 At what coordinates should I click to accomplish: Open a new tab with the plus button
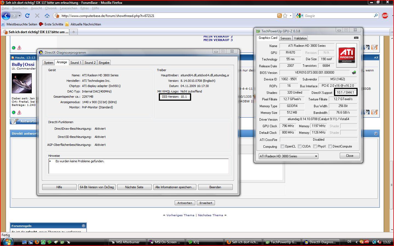[73, 32]
